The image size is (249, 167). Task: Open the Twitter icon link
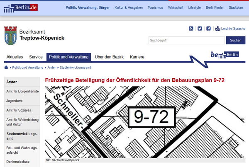tap(200, 29)
